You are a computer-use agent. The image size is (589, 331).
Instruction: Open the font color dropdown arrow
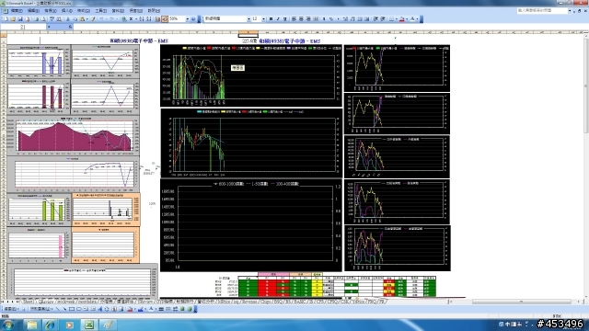pyautogui.click(x=417, y=18)
